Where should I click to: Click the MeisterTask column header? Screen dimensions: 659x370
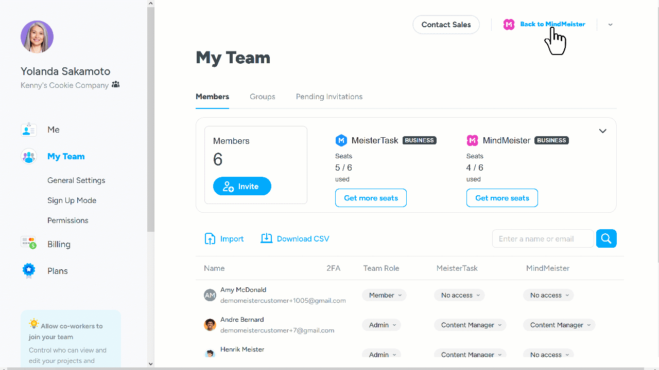coord(457,268)
